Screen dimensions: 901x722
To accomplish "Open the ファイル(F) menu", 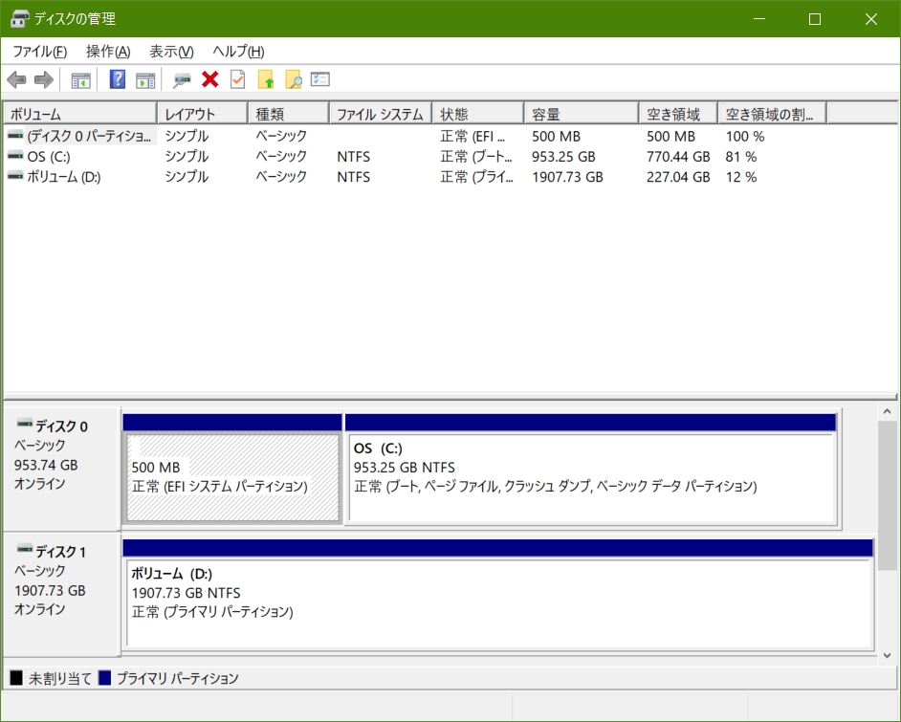I will click(39, 51).
